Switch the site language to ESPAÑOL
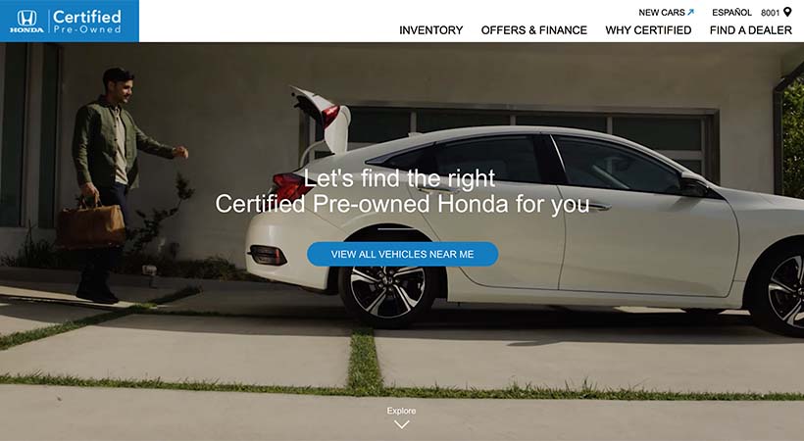The height and width of the screenshot is (441, 804). (x=731, y=13)
